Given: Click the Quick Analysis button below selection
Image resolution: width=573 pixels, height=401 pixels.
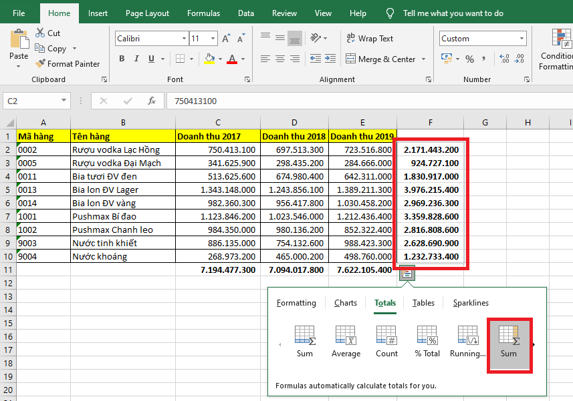Looking at the screenshot, I should [407, 273].
